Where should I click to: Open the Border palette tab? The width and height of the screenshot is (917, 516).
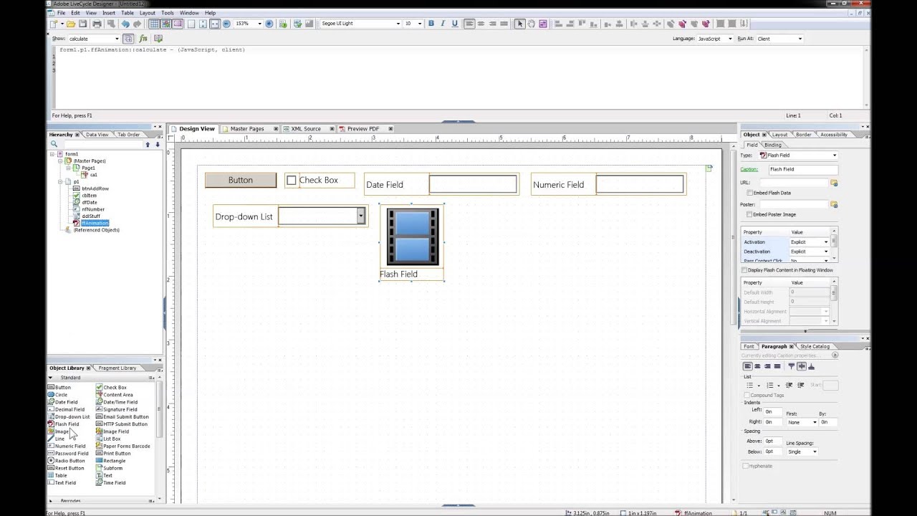pos(803,135)
